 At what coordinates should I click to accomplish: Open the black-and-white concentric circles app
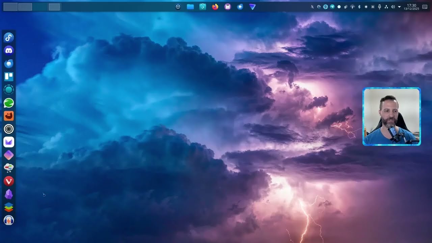click(9, 129)
